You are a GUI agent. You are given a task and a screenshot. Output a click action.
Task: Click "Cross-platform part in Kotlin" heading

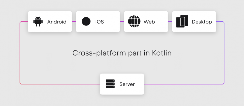click(122, 53)
